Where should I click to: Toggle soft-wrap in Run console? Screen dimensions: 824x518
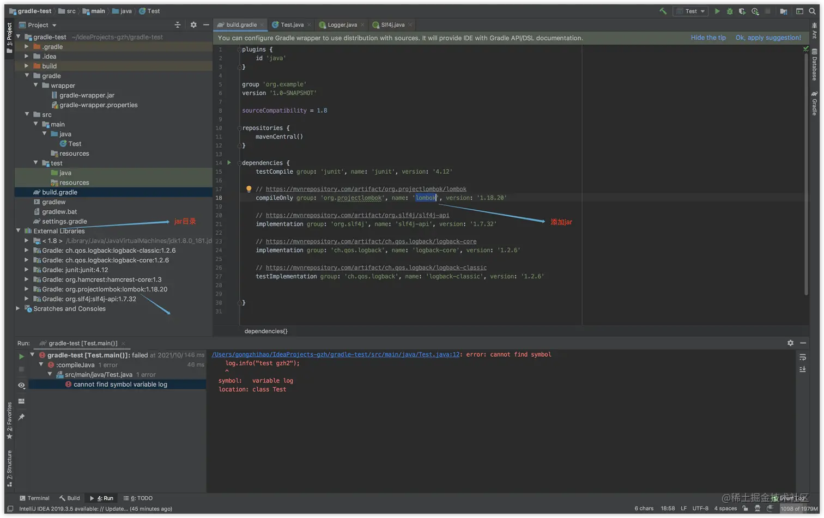pos(803,357)
